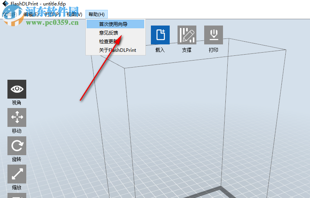Select the Scale (缩放) tool
Screen dimensions: 310x198
[x=17, y=174]
